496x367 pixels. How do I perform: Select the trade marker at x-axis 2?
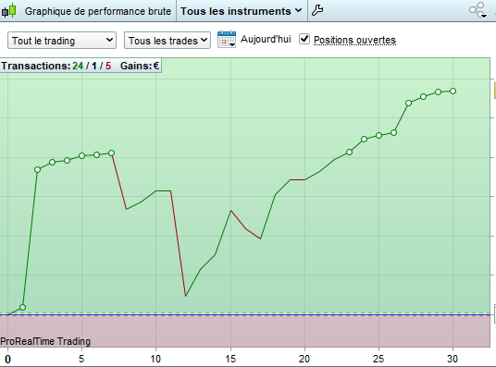point(37,170)
